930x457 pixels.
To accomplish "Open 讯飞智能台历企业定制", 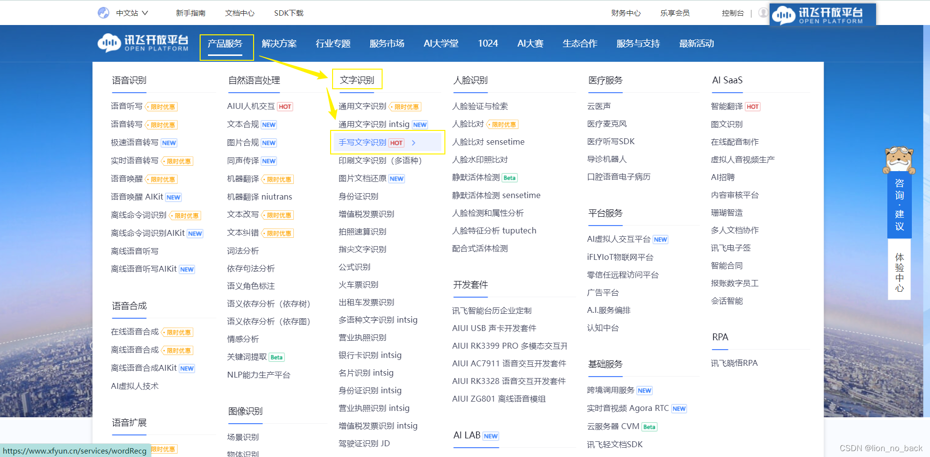I will [492, 310].
